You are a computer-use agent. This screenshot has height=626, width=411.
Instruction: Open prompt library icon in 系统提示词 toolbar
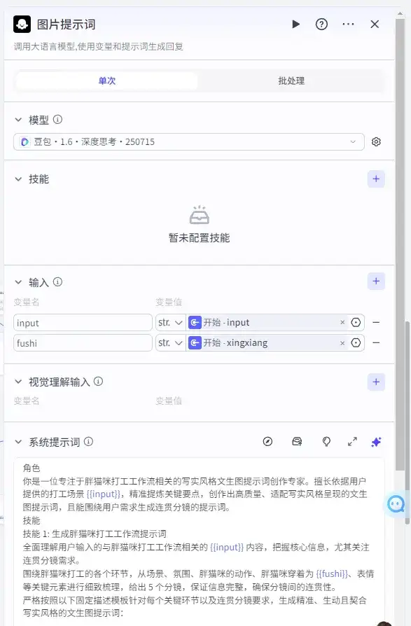tap(297, 442)
